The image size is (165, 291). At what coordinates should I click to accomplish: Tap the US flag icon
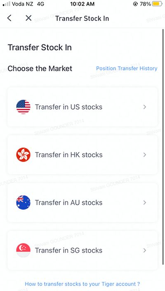pyautogui.click(x=24, y=107)
